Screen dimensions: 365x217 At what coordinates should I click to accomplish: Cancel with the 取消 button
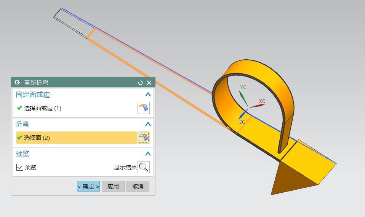[138, 186]
